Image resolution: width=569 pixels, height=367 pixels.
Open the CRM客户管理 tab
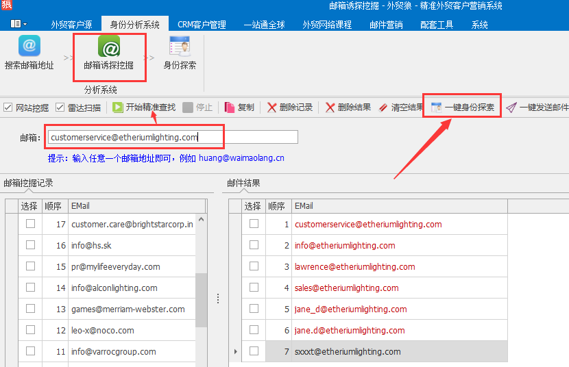[x=202, y=25]
